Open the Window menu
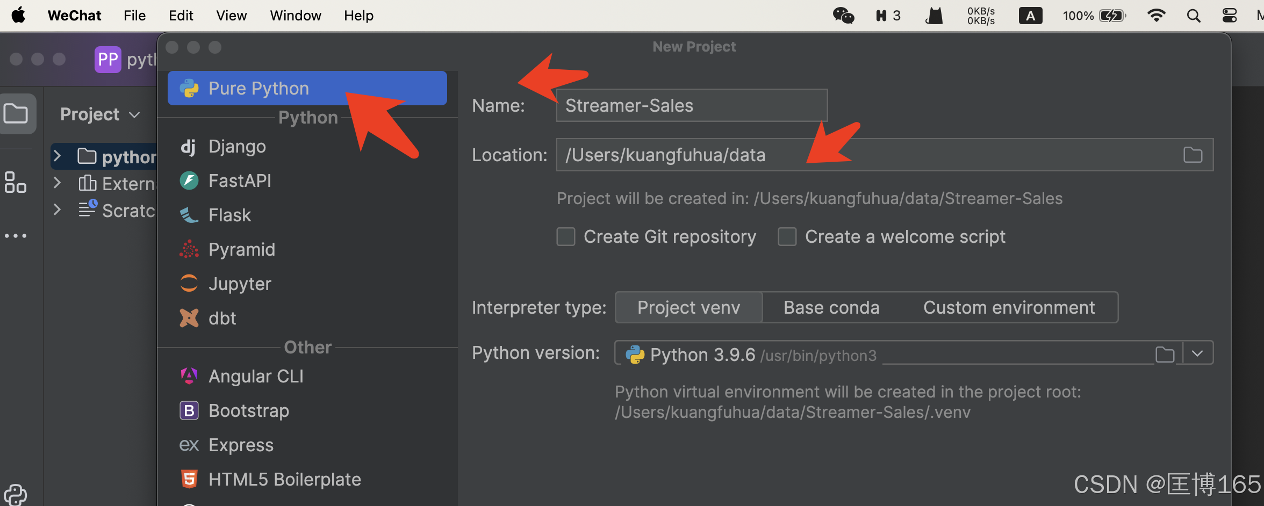The image size is (1264, 506). click(296, 16)
